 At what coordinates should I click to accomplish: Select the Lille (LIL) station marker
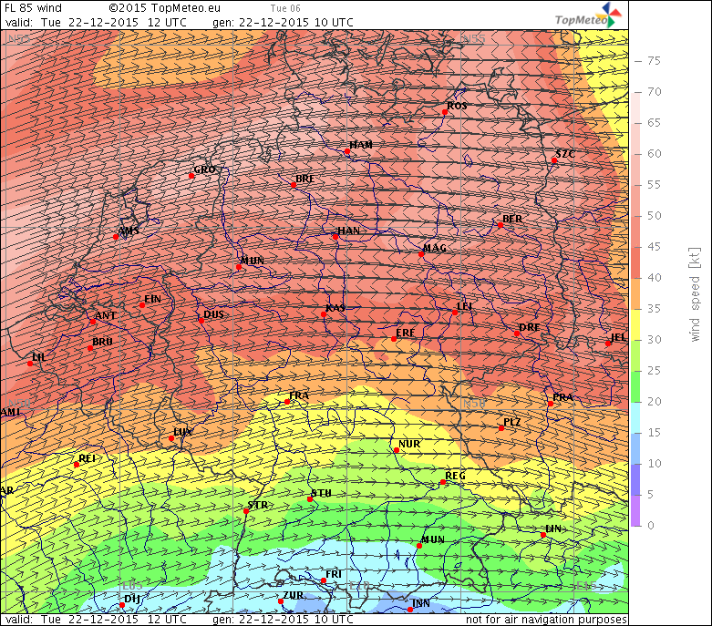tap(30, 364)
